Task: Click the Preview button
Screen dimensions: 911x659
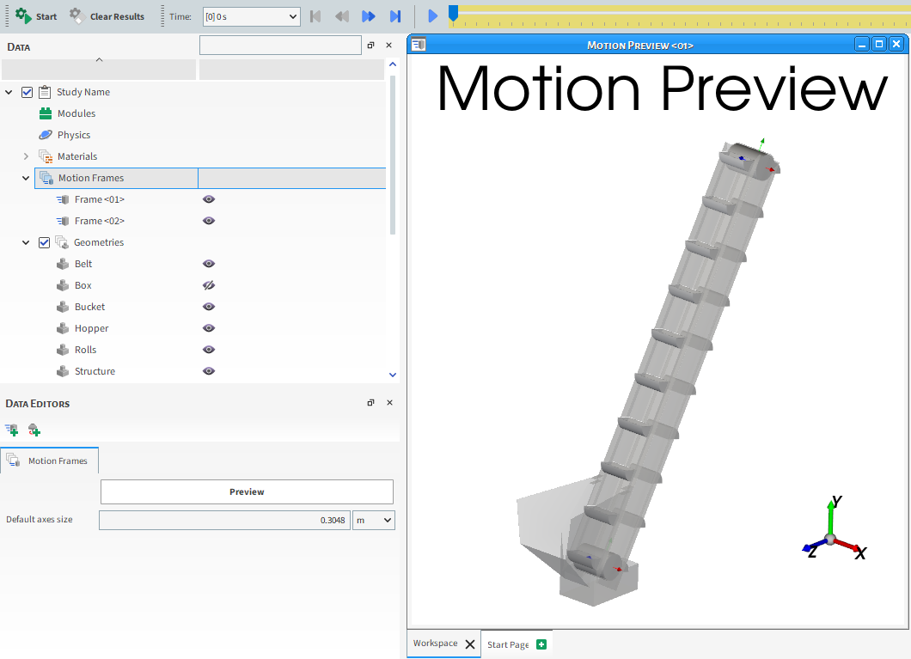Action: coord(247,491)
